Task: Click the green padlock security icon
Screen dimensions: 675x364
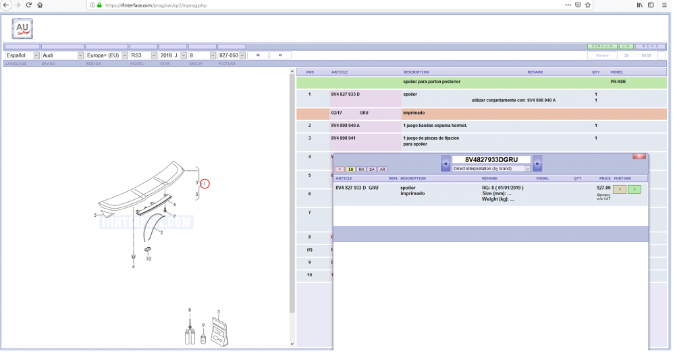Action: coord(99,5)
